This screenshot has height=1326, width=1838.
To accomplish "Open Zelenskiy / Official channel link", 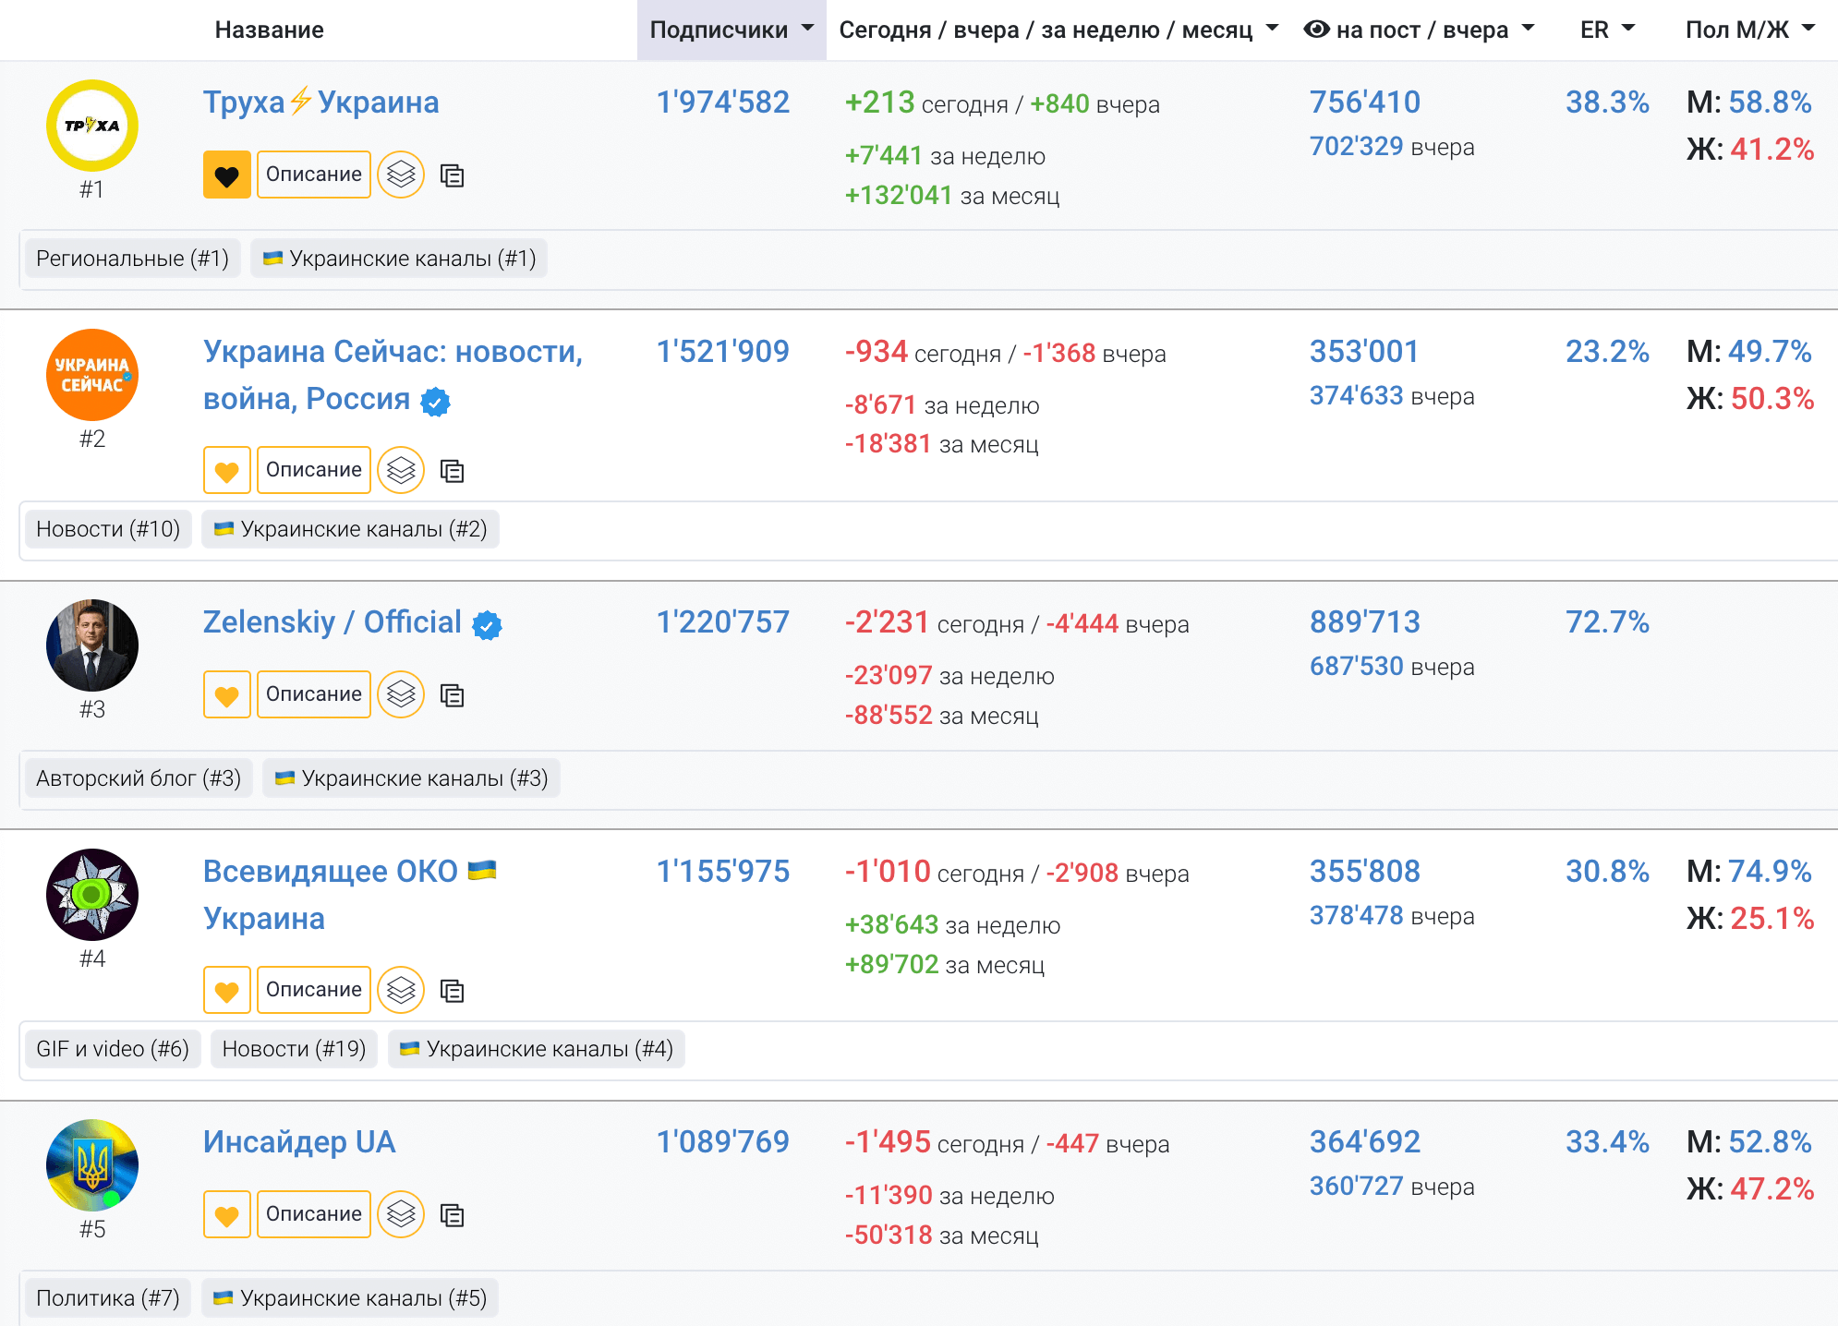I will pyautogui.click(x=332, y=621).
